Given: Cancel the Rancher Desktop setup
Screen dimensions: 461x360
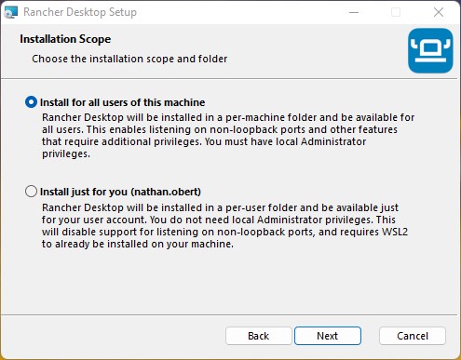Looking at the screenshot, I should (413, 336).
